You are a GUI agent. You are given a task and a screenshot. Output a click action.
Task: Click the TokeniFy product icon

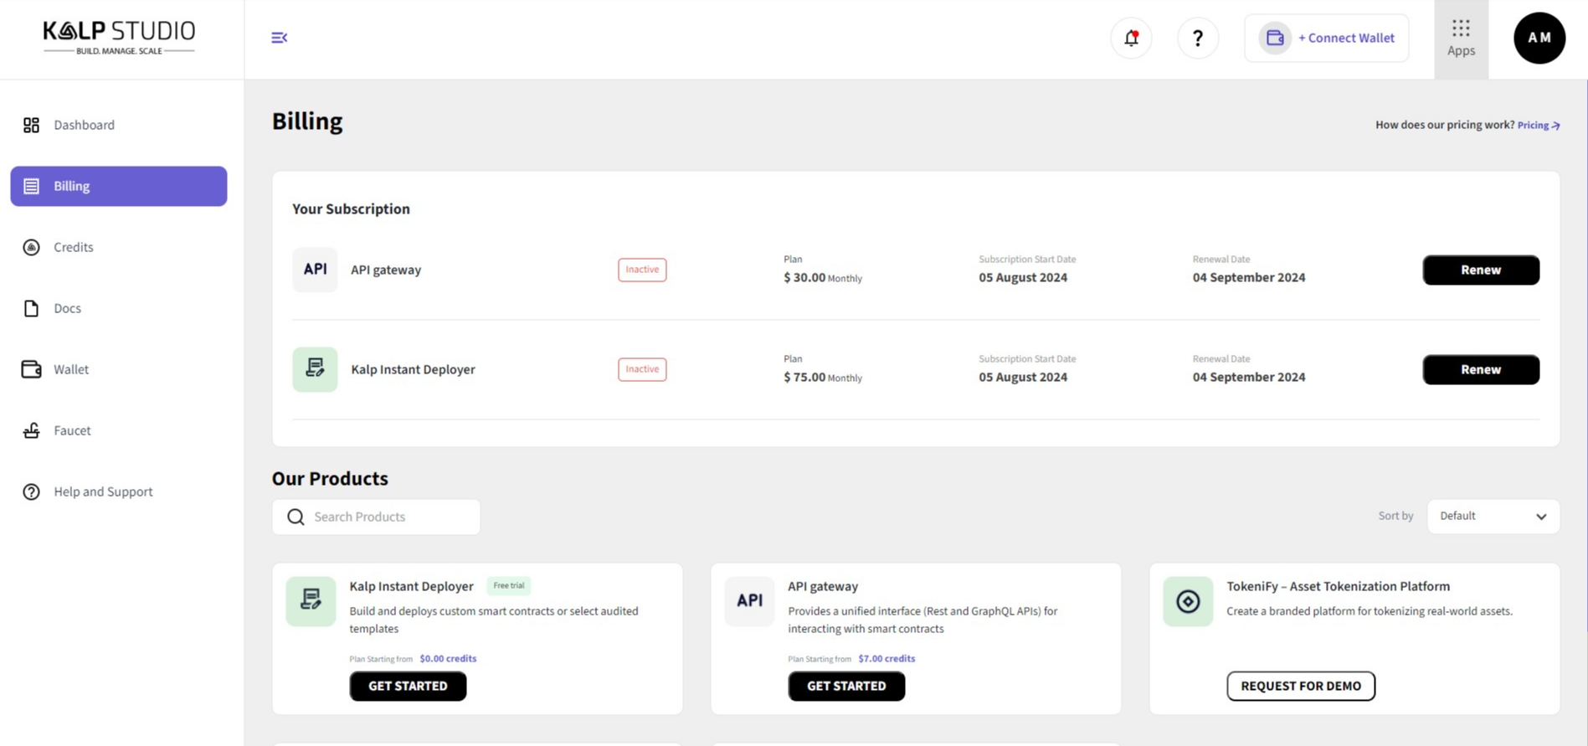point(1187,601)
